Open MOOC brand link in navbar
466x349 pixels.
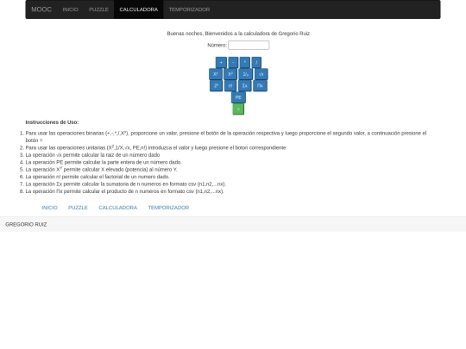click(41, 9)
